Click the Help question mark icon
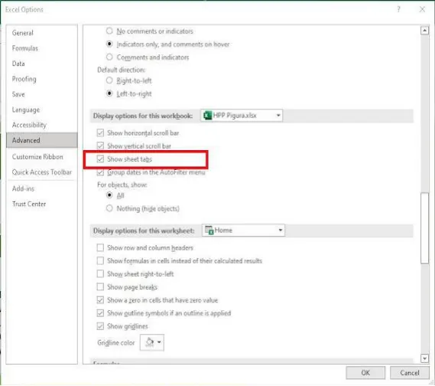Viewport: 435px width, 386px height. [398, 9]
